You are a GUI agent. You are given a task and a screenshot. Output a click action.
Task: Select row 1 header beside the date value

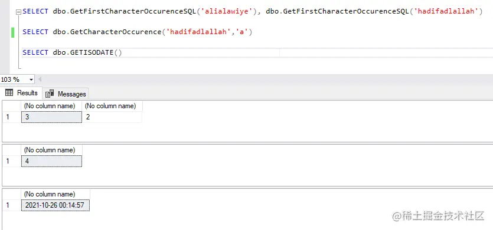12,205
